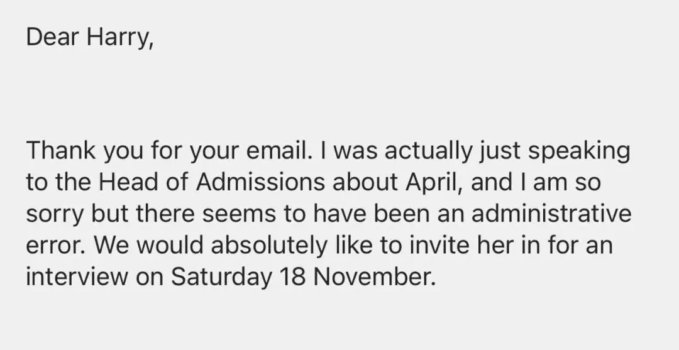Select the word 'Admissions'

261,182
